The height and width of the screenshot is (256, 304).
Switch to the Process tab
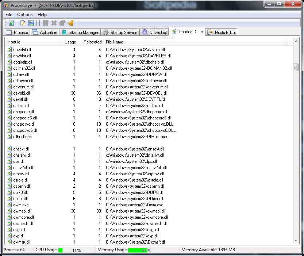click(17, 33)
